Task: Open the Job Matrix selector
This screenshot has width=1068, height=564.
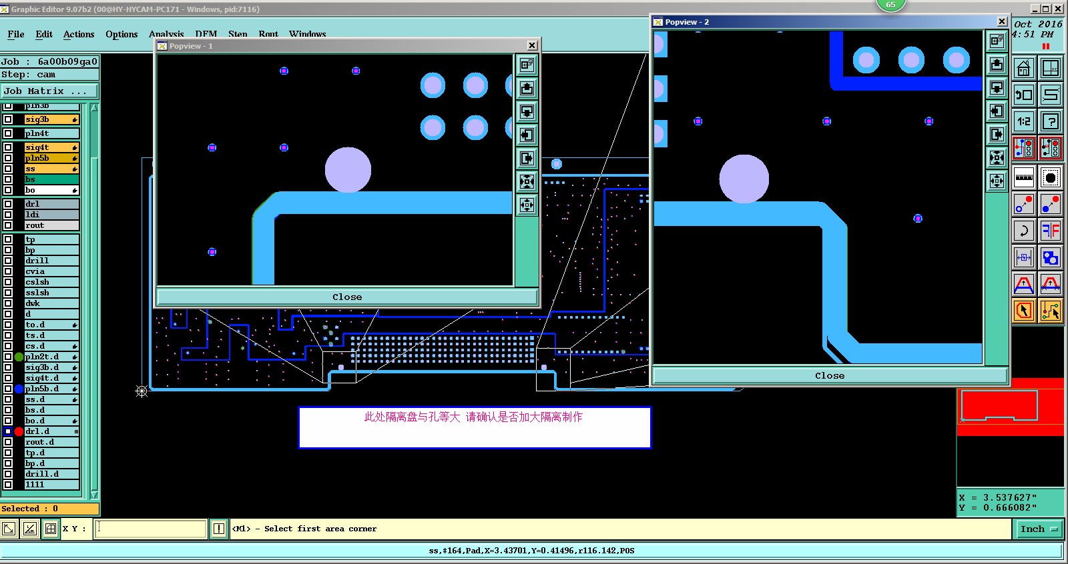Action: click(49, 91)
